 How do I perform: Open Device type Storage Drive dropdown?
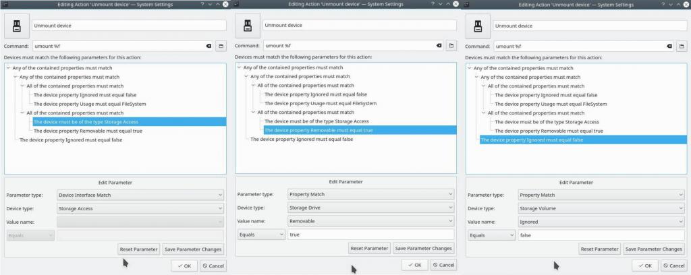tap(370, 208)
